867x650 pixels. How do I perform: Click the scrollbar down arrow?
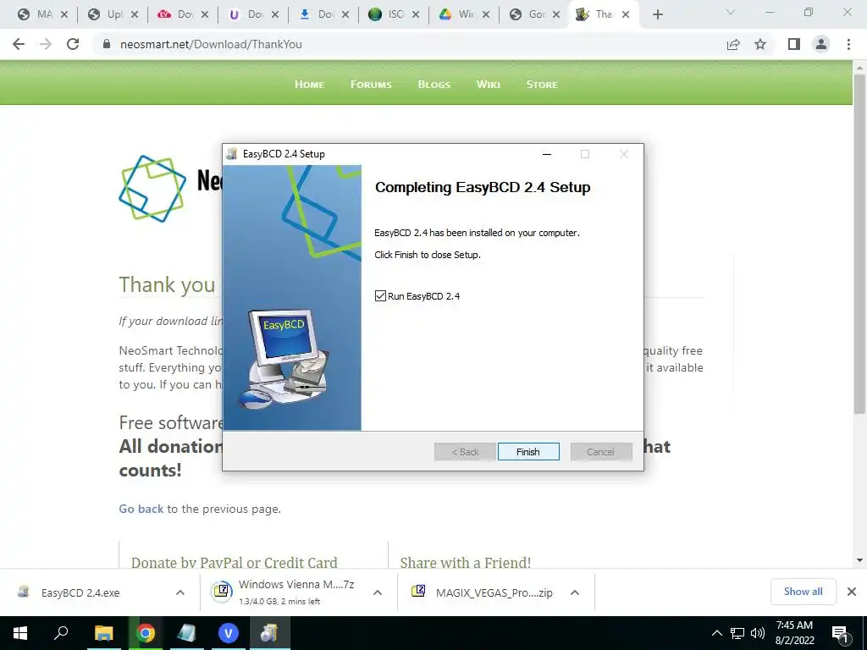pos(859,560)
